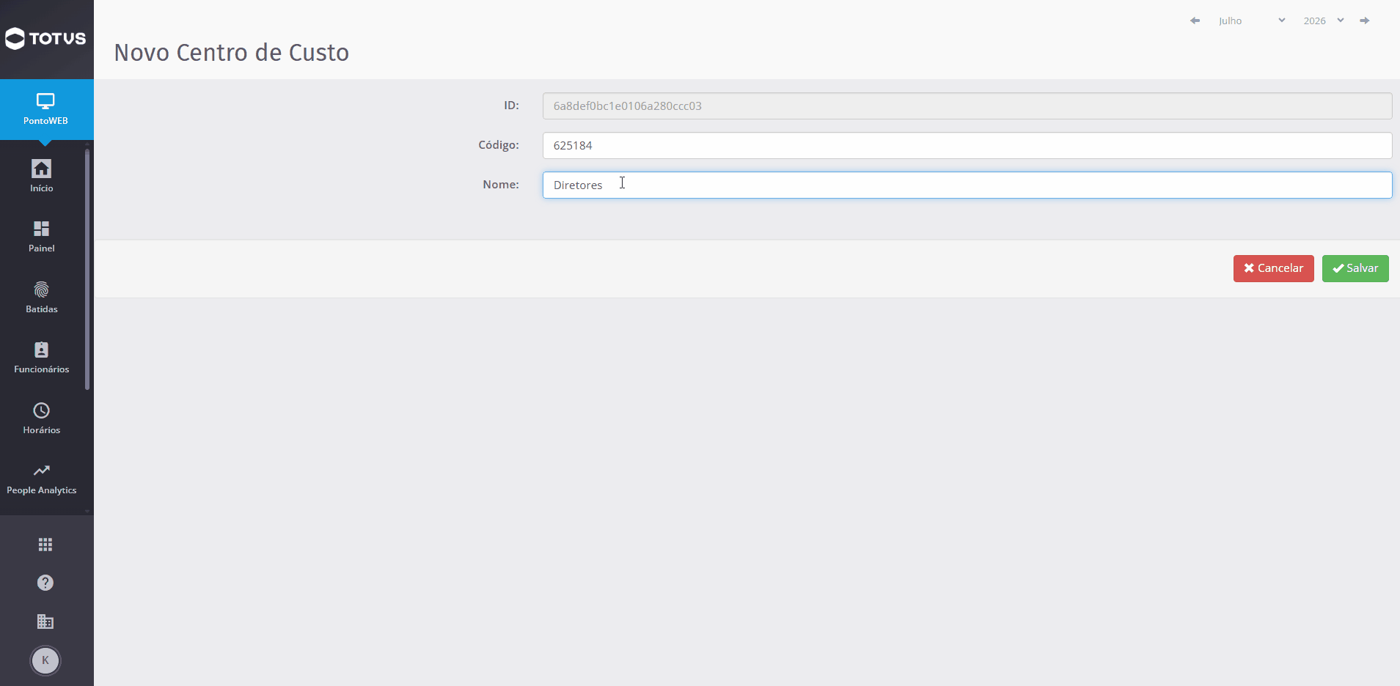Open the company building icon
This screenshot has width=1400, height=686.
tap(45, 622)
